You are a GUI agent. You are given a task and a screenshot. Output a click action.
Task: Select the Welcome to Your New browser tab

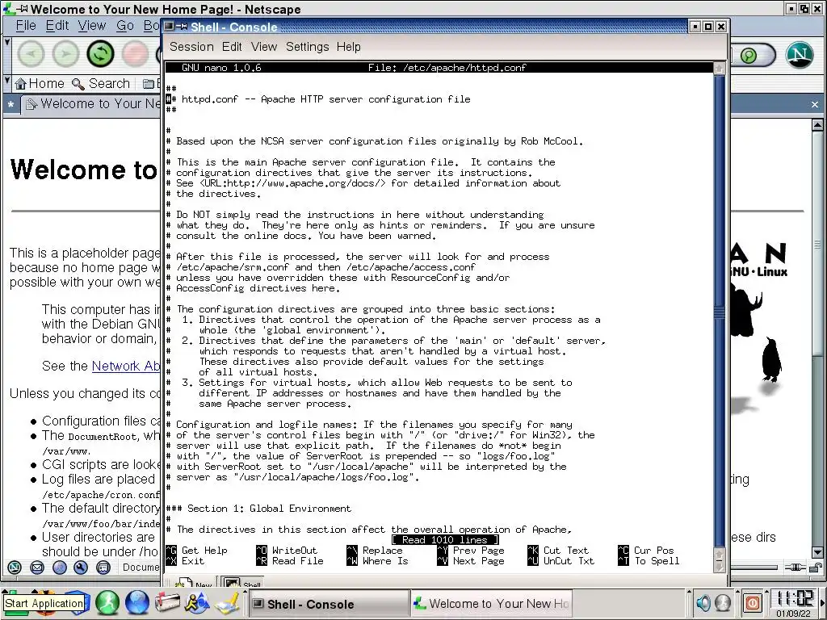(90, 104)
